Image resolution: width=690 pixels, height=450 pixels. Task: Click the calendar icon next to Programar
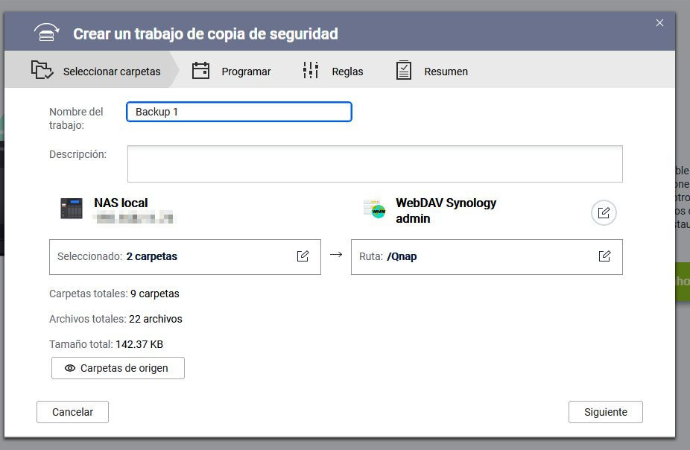pos(200,71)
